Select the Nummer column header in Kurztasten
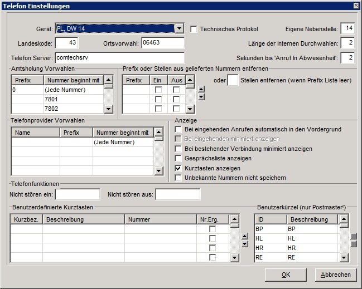The width and height of the screenshot is (362, 289). 161,219
